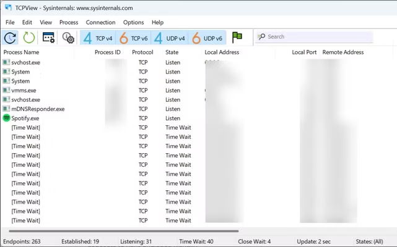The height and width of the screenshot is (247, 397).
Task: Click the search magnifier icon
Action: point(261,37)
